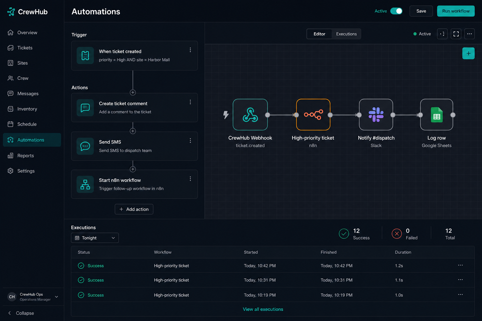Open options for Start n8n workflow

[x=190, y=179]
